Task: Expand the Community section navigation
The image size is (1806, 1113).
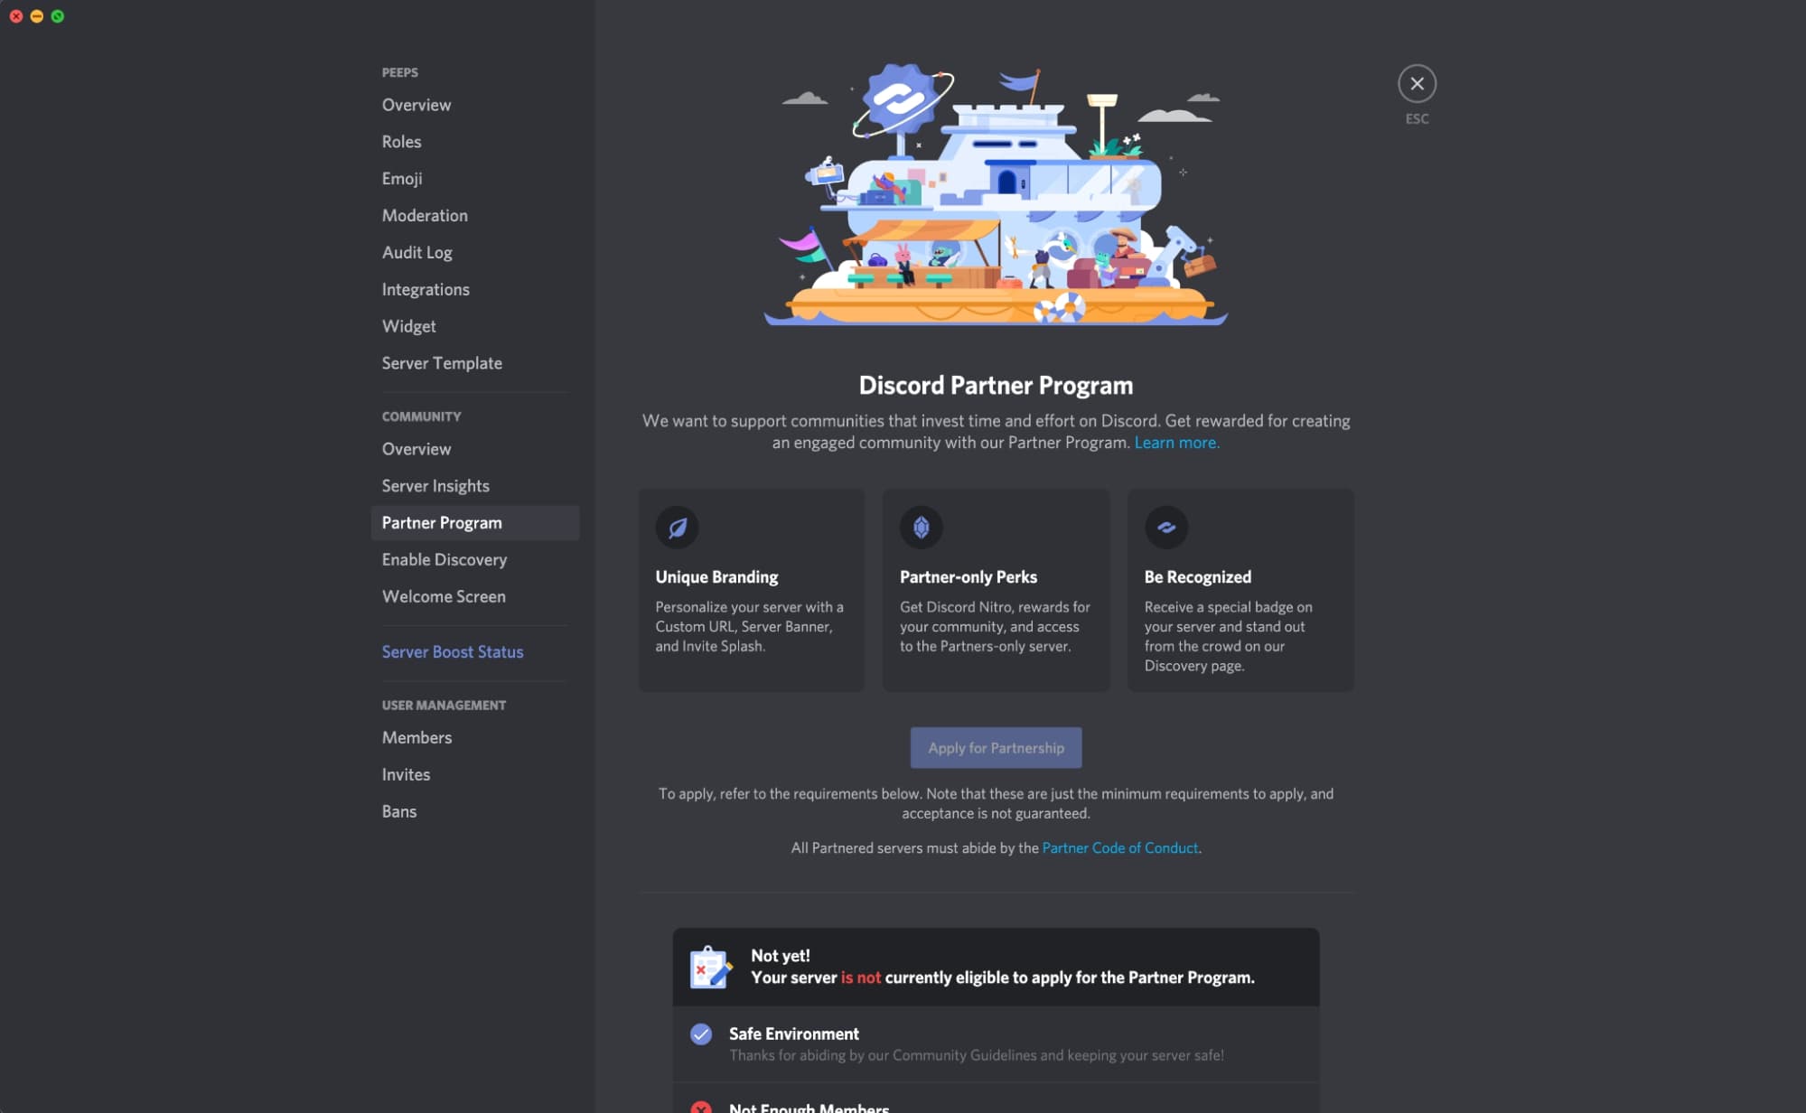Action: click(x=420, y=416)
